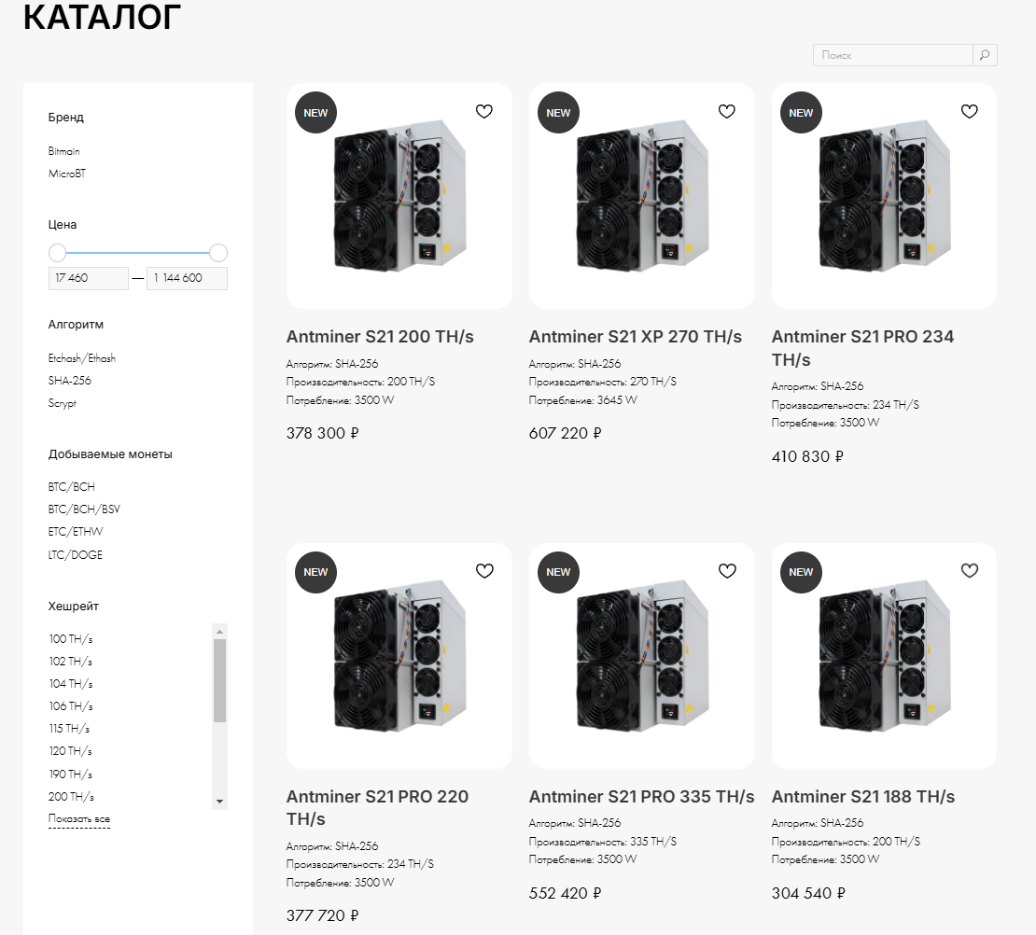Click the right price slider handle
This screenshot has height=935, width=1036.
218,253
